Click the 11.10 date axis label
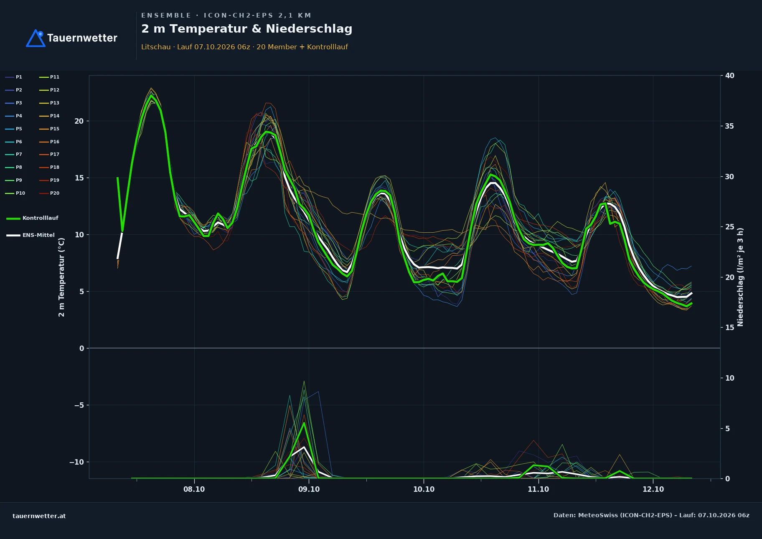Image resolution: width=762 pixels, height=539 pixels. 538,489
